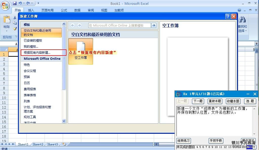This screenshot has height=150, width=259.
Task: Click the Format Painter brush icon
Action: (15, 29)
